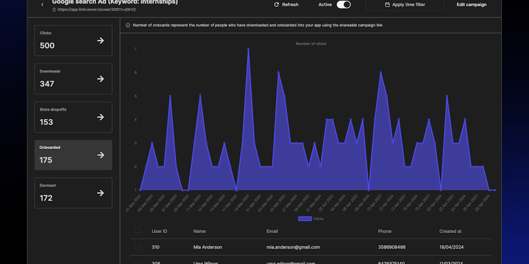Image resolution: width=529 pixels, height=264 pixels.
Task: Select the Clicks metric card
Action: pos(67,41)
